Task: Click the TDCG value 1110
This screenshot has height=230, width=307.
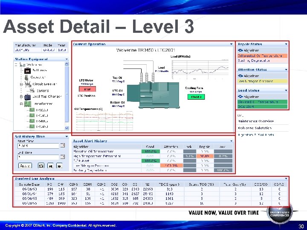Action: (x=169, y=194)
